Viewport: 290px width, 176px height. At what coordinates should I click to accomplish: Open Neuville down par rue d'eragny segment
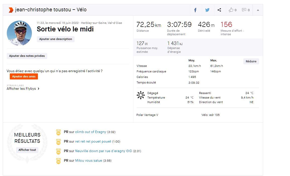pos(103,151)
